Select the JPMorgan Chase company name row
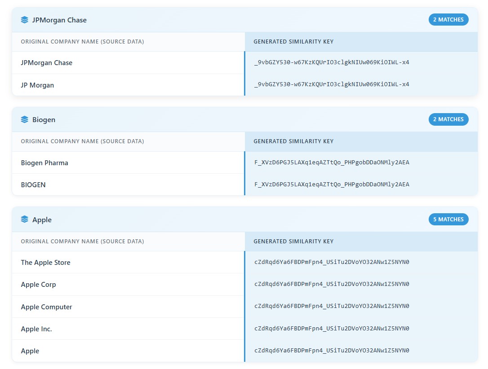 tap(128, 63)
